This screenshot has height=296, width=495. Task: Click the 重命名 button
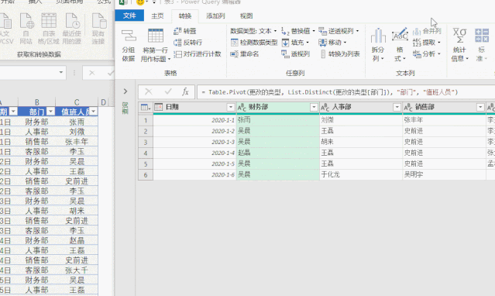click(245, 54)
